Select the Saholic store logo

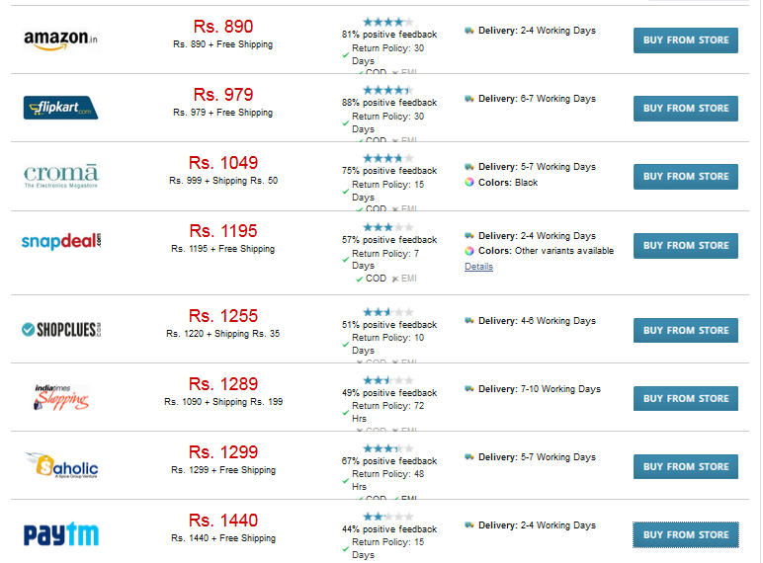pyautogui.click(x=61, y=466)
